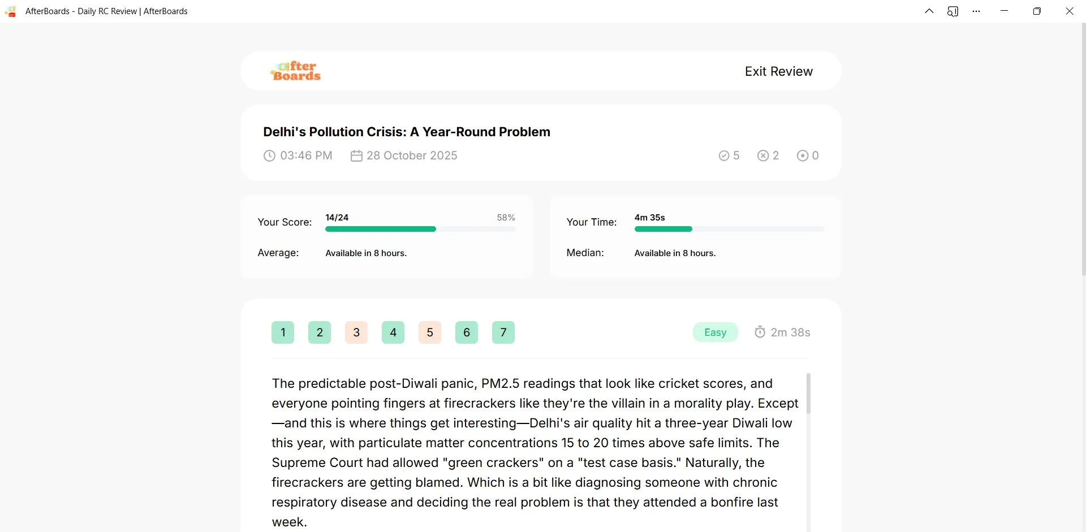
Task: Click the correct answers checkmark icon
Action: click(724, 155)
